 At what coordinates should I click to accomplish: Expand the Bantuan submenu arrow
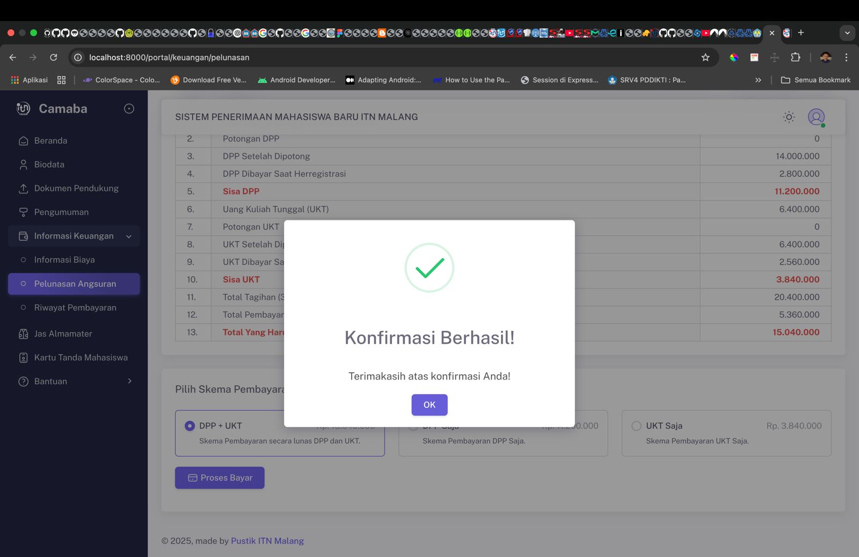129,381
